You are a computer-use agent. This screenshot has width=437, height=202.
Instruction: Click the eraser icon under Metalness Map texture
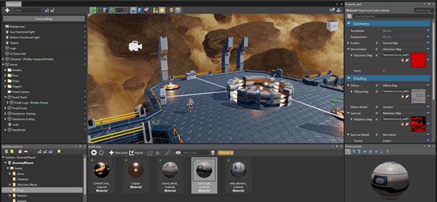[x=406, y=124]
